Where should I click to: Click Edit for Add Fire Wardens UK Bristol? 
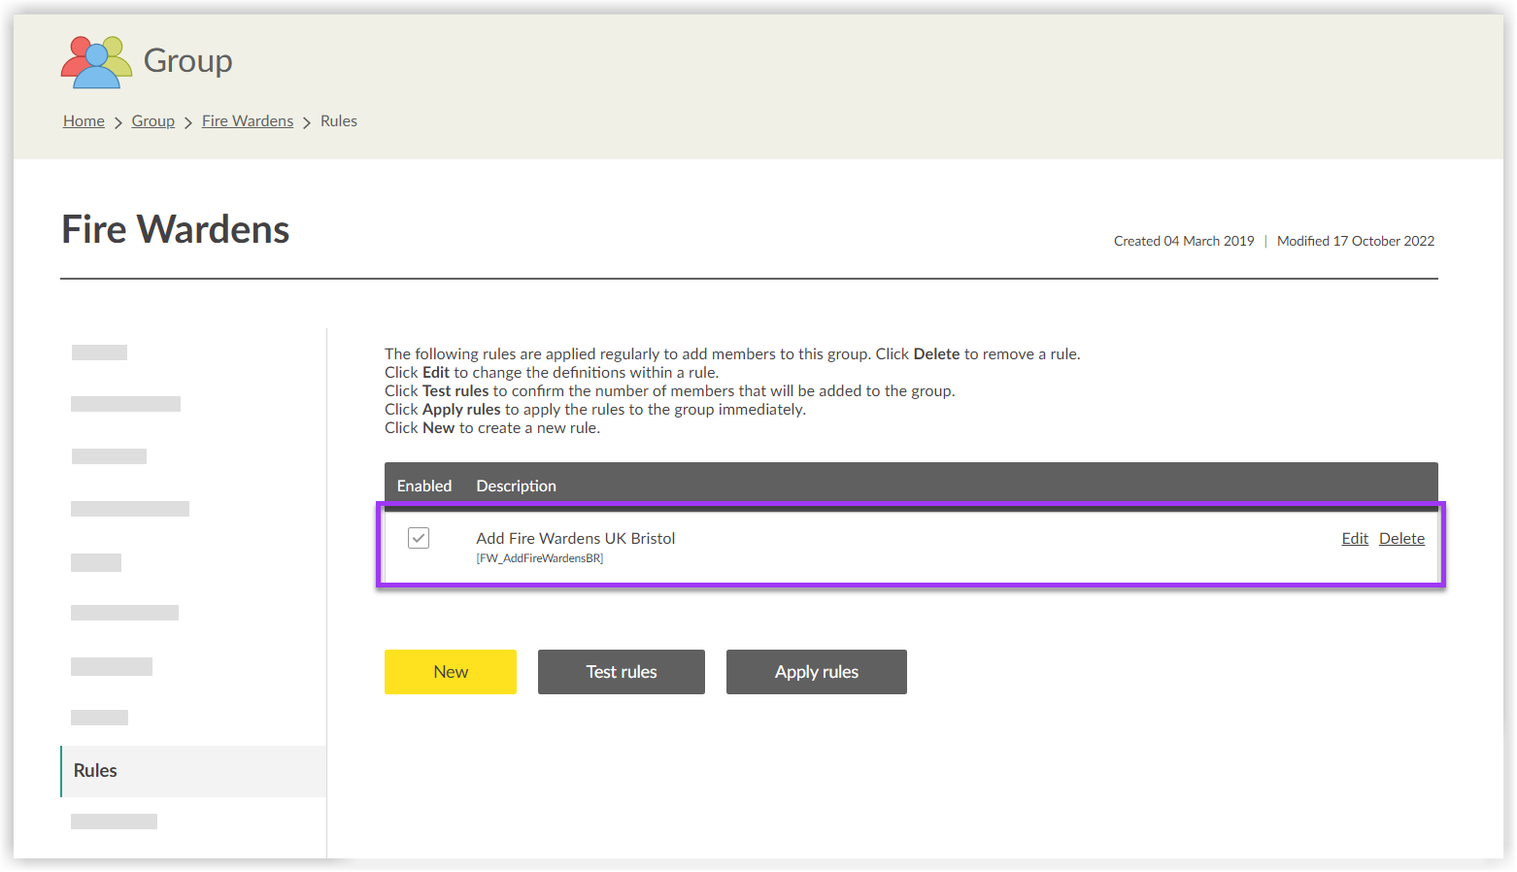(1355, 539)
